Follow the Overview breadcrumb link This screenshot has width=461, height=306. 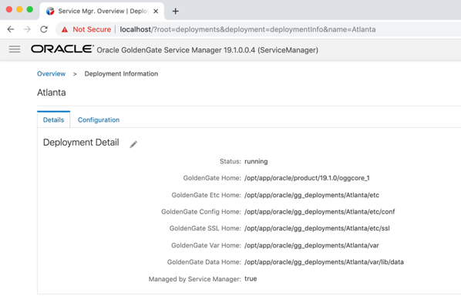pyautogui.click(x=51, y=74)
